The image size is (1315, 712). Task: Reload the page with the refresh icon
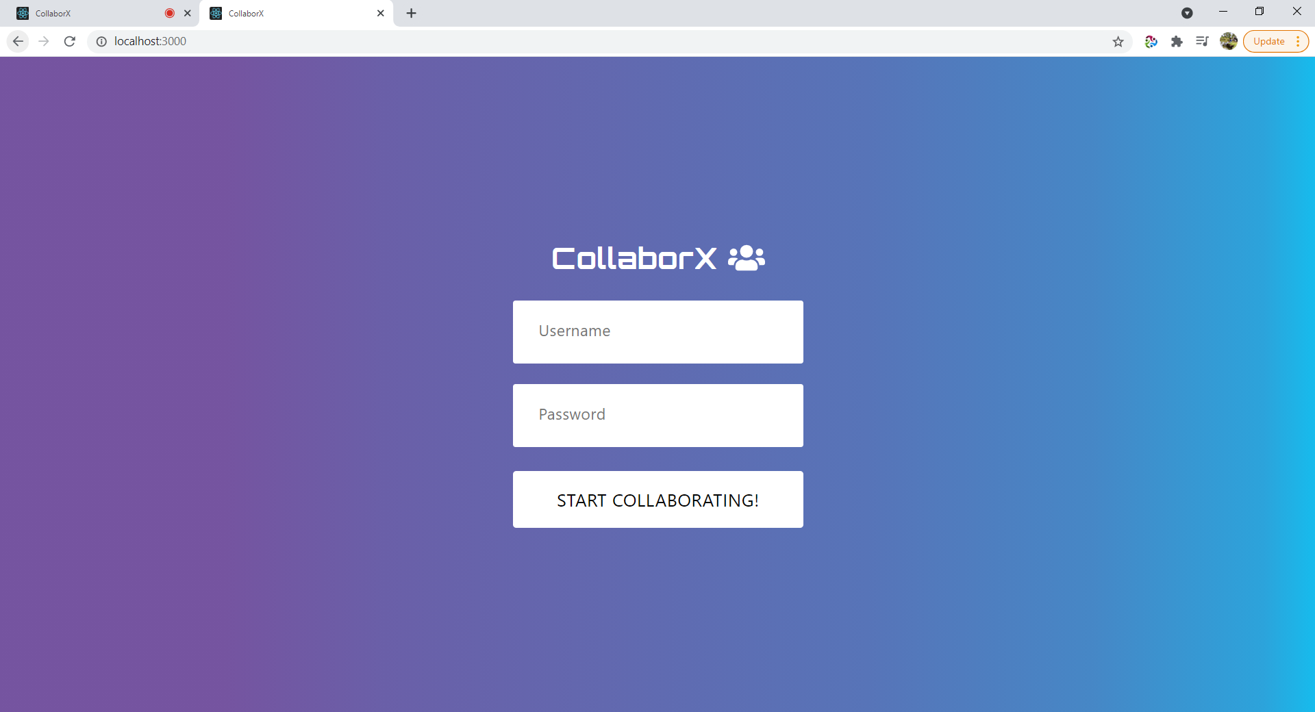tap(70, 41)
